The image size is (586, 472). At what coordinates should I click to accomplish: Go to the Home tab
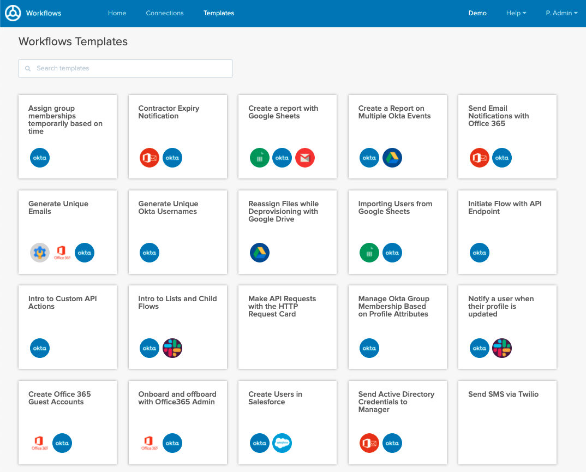point(117,13)
